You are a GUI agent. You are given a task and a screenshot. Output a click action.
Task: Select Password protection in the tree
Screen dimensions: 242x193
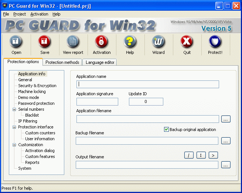coord(36,103)
